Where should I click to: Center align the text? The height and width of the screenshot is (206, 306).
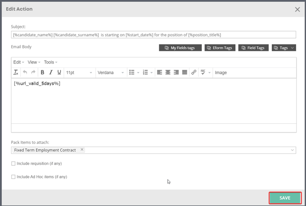[168, 72]
